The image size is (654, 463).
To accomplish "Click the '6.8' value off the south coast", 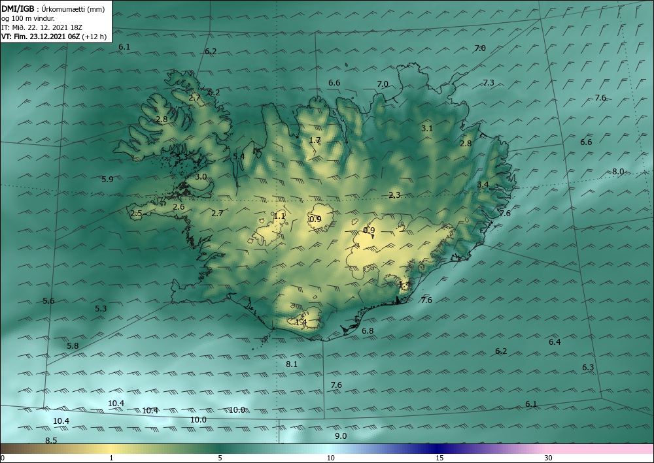I will point(368,330).
